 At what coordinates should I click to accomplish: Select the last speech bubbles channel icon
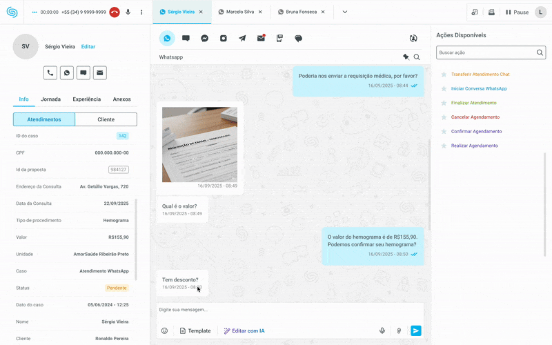299,38
